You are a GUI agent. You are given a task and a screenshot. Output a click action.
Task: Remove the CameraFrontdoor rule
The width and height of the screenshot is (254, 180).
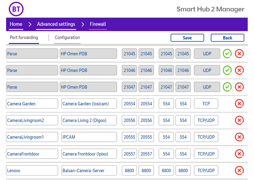pos(239,154)
